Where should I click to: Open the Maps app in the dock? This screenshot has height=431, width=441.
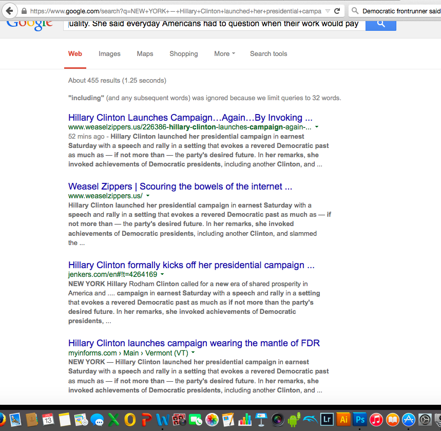tap(81, 420)
